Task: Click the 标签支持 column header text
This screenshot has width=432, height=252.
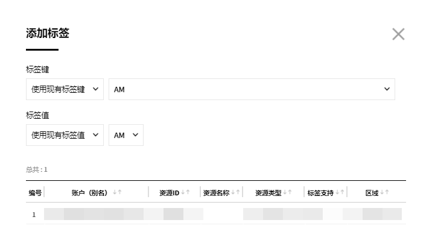Action: pyautogui.click(x=320, y=193)
